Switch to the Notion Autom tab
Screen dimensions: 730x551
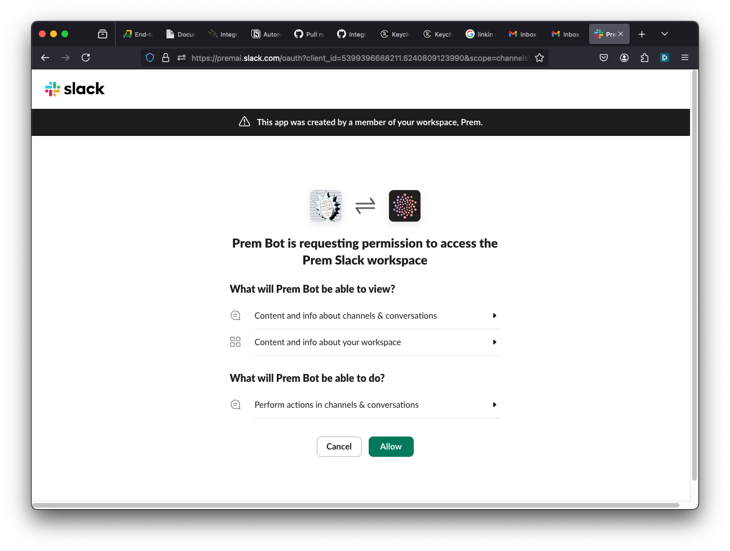(267, 34)
